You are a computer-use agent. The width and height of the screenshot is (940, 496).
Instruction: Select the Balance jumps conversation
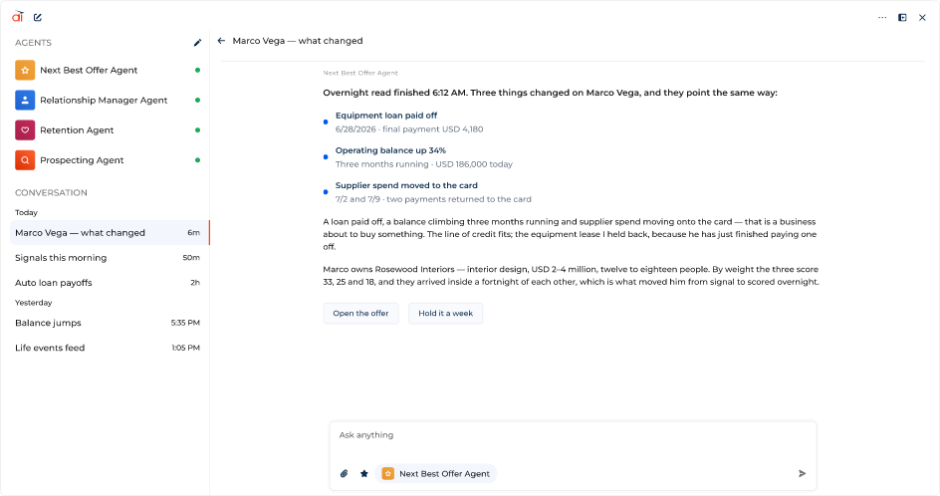click(x=110, y=323)
